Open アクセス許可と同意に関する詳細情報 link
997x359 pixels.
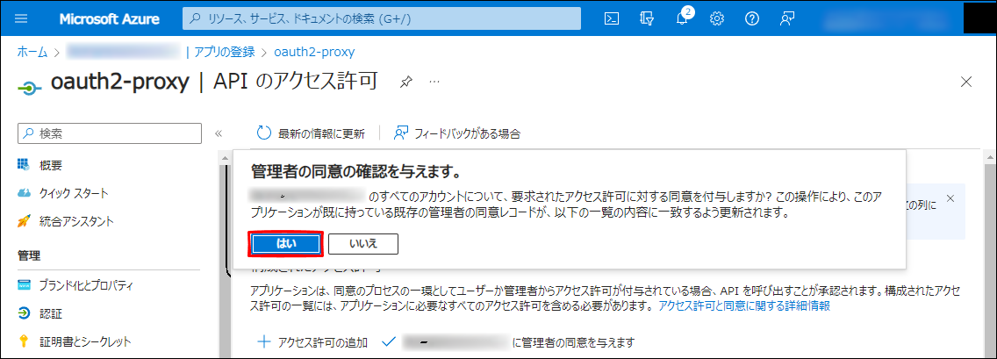click(x=744, y=306)
